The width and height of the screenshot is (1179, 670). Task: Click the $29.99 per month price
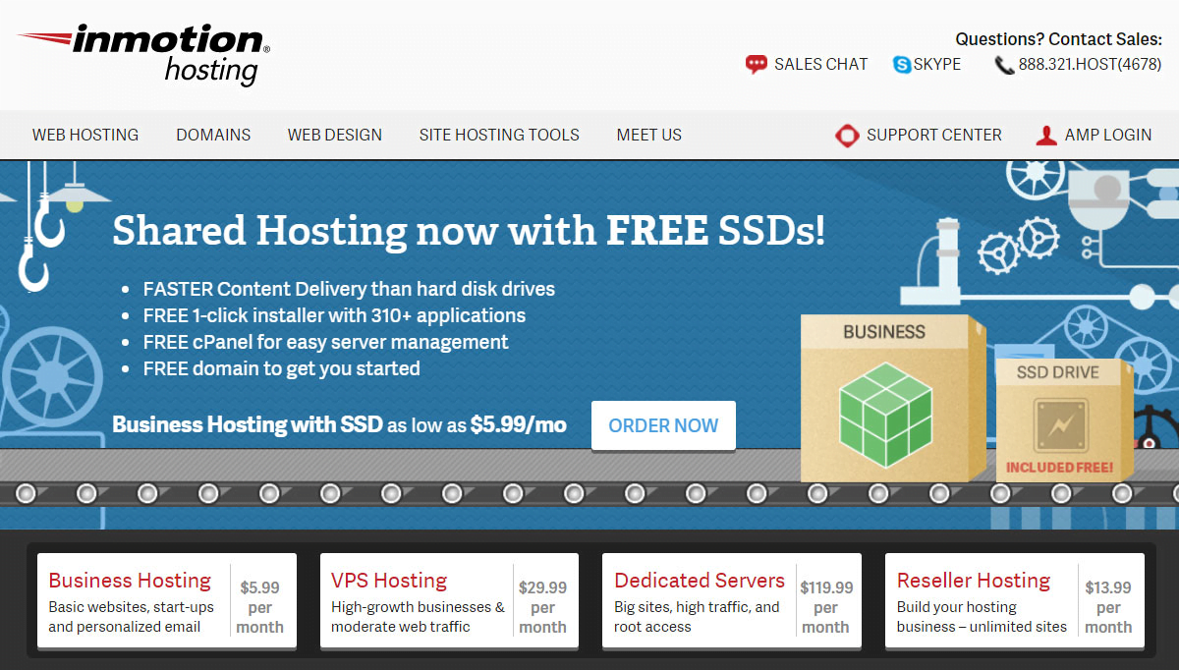coord(542,607)
